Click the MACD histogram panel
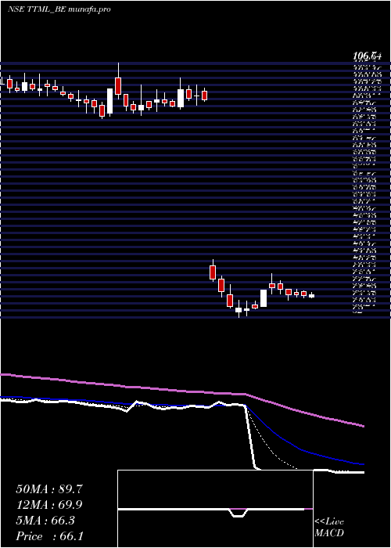The height and width of the screenshot is (548, 391). (215, 509)
